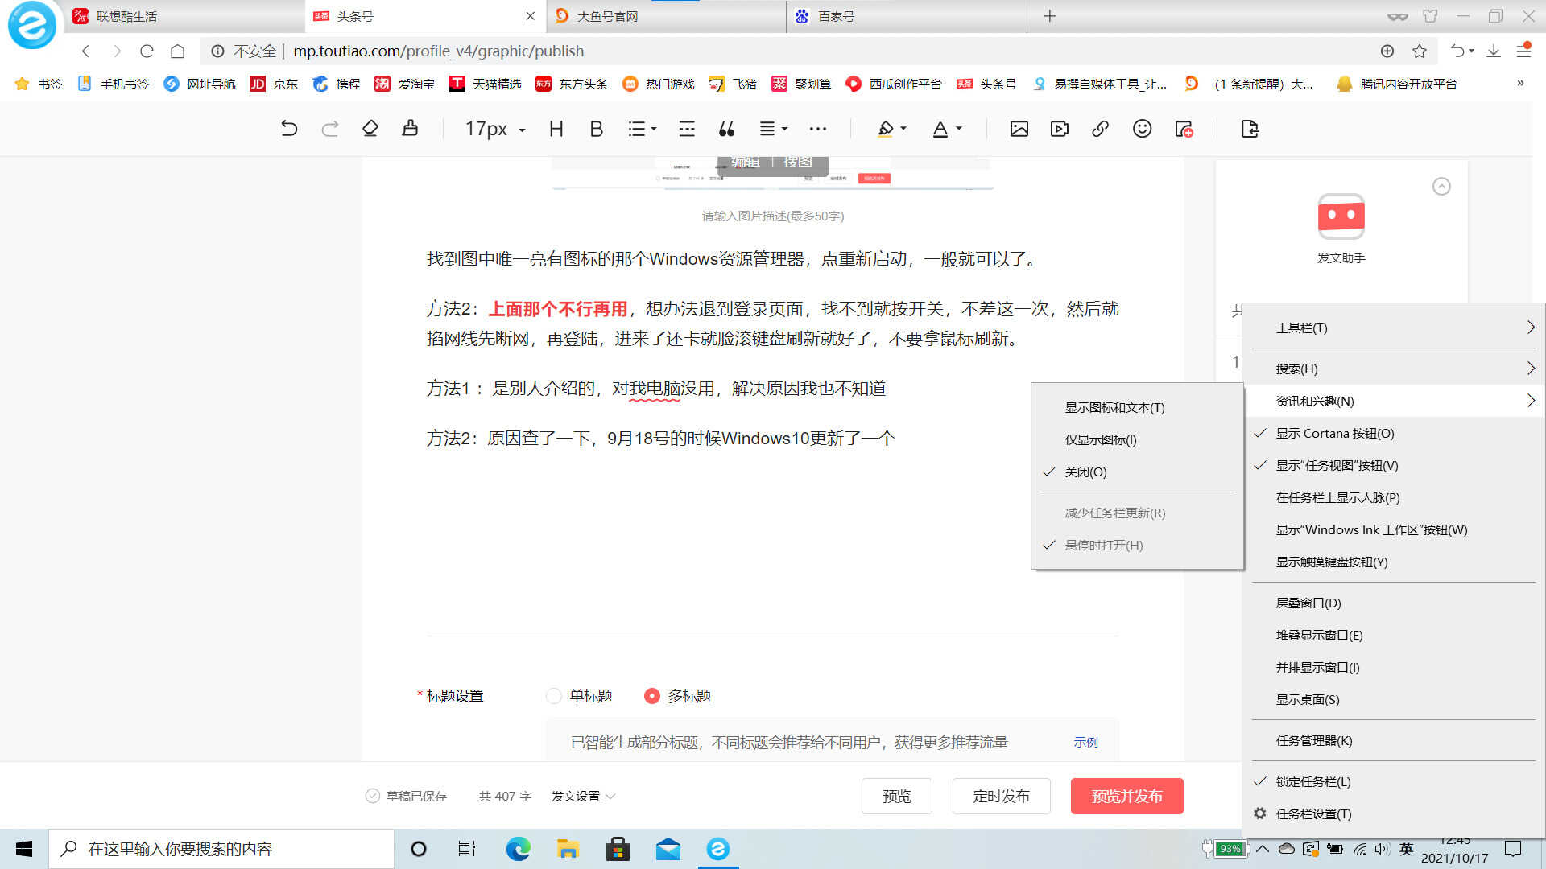Open Task View from taskbar
The image size is (1546, 869).
pyautogui.click(x=467, y=849)
